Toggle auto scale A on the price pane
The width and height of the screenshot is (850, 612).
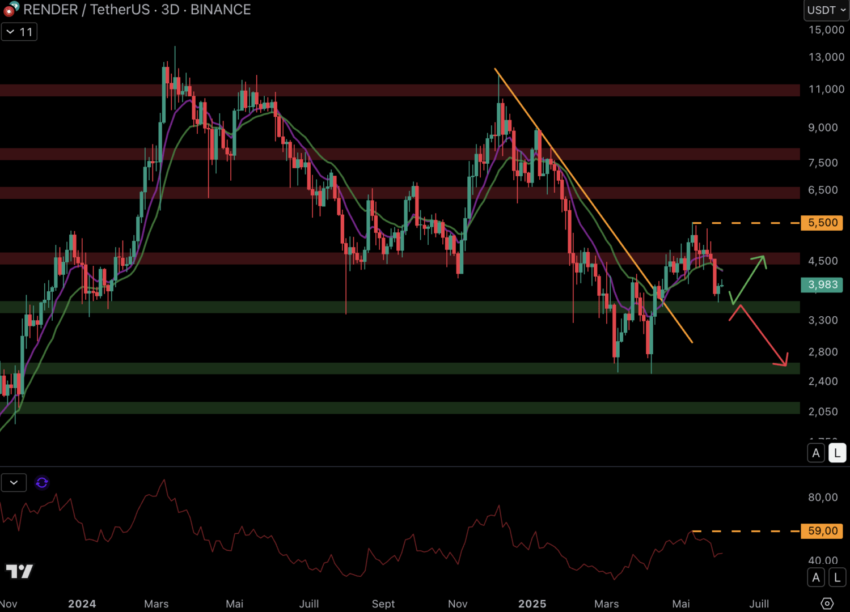click(x=816, y=453)
